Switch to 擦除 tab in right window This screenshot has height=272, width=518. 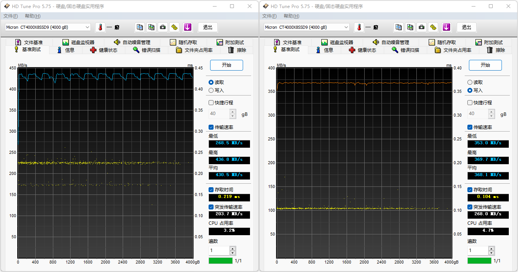click(496, 50)
